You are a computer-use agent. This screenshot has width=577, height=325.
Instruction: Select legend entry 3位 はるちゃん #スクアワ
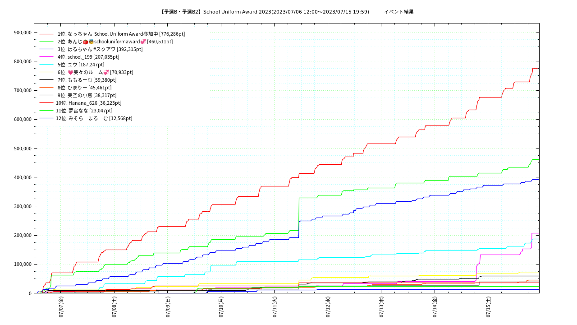point(100,49)
